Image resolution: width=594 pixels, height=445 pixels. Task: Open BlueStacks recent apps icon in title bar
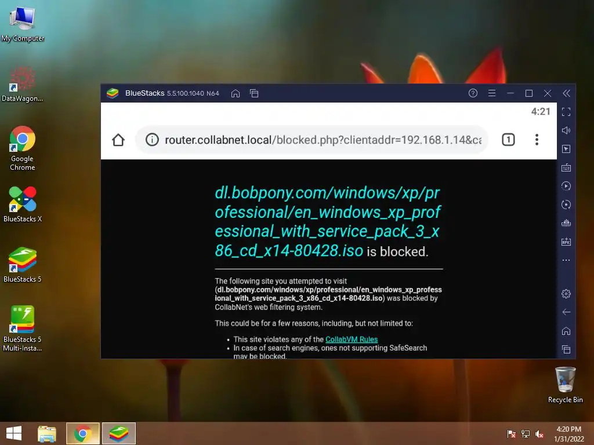pyautogui.click(x=254, y=93)
